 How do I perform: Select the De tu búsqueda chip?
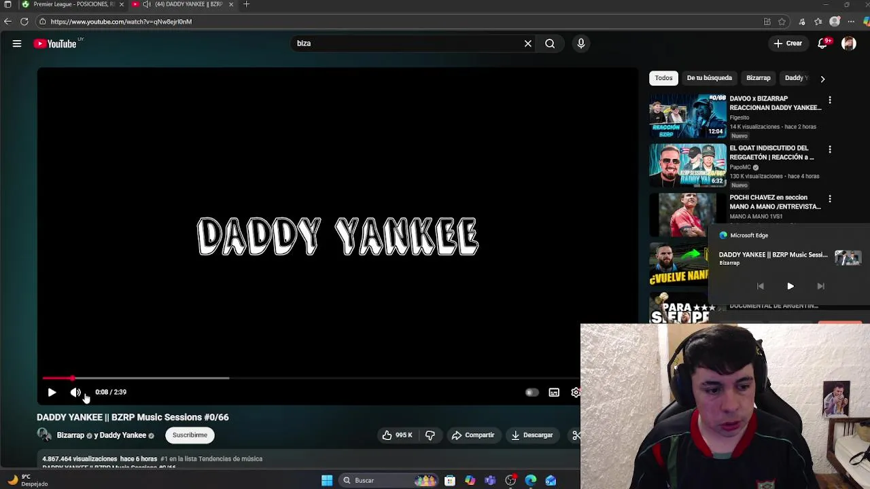pos(709,78)
